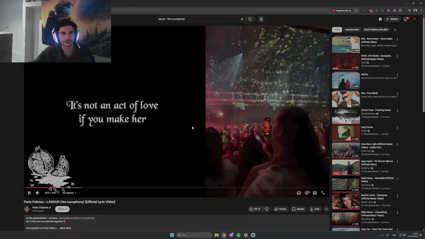425x239 pixels.
Task: Save the video with the 'Kaydet' button
Action: pyautogui.click(x=298, y=209)
